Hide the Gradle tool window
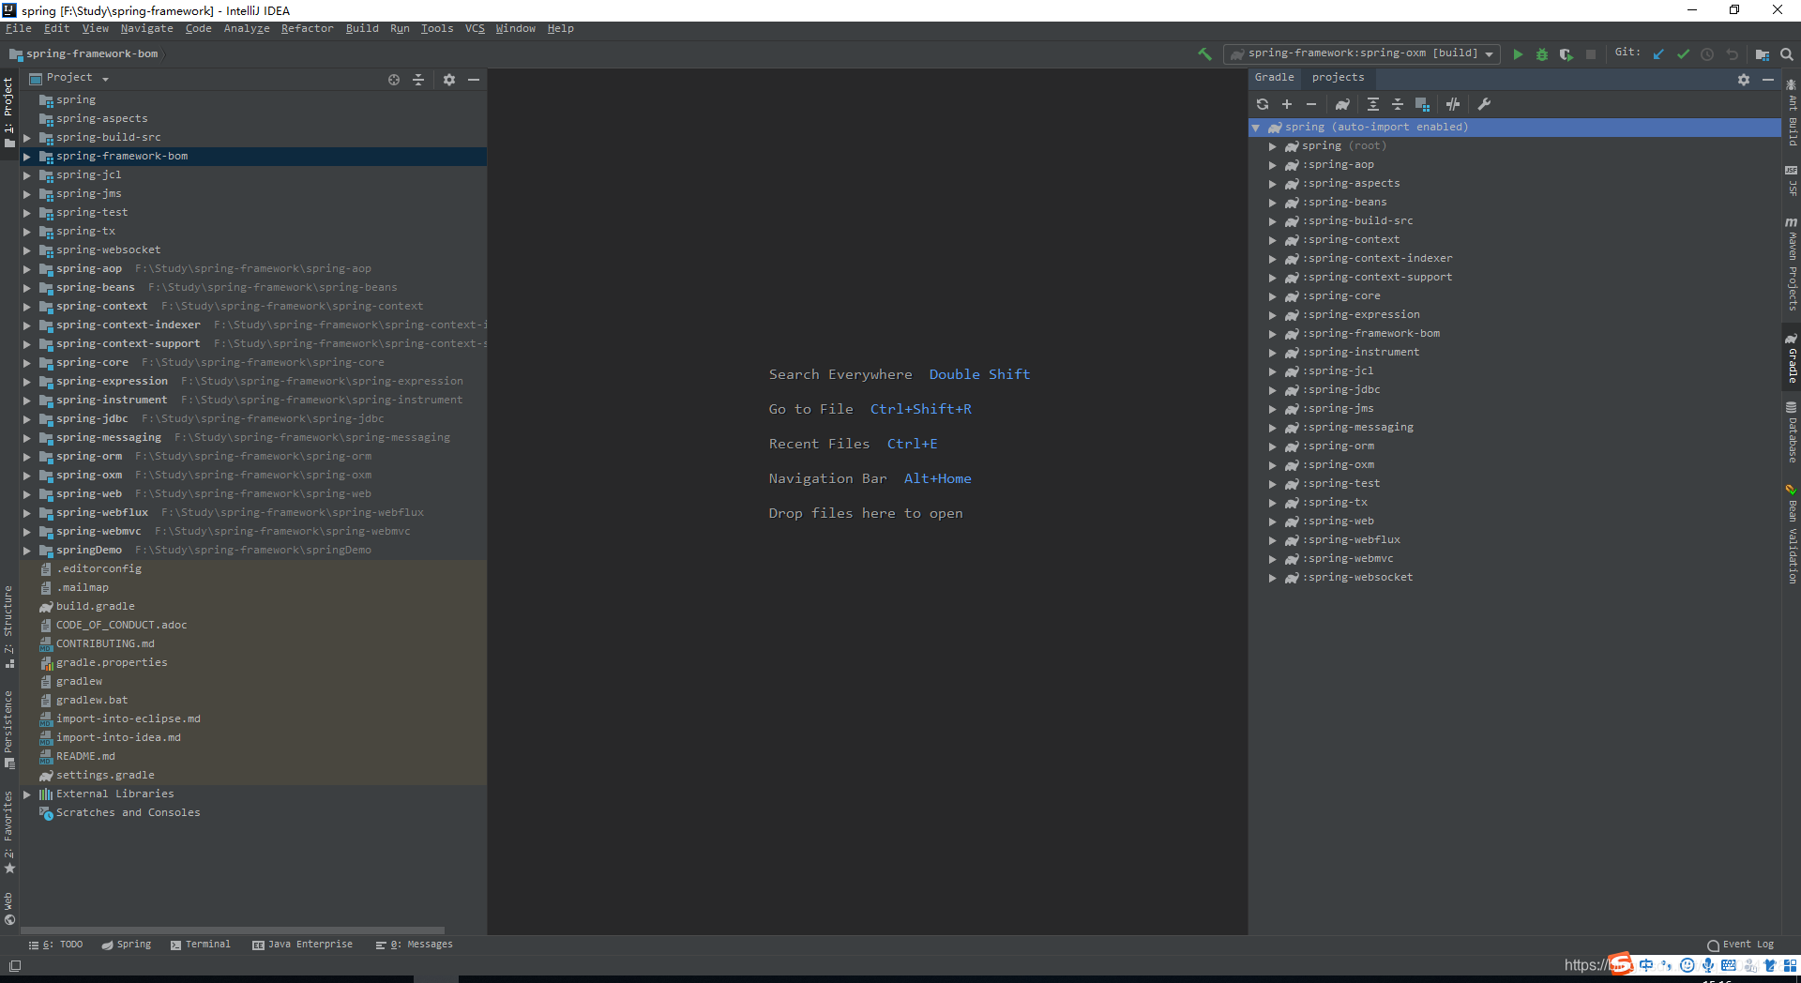 pyautogui.click(x=1768, y=80)
